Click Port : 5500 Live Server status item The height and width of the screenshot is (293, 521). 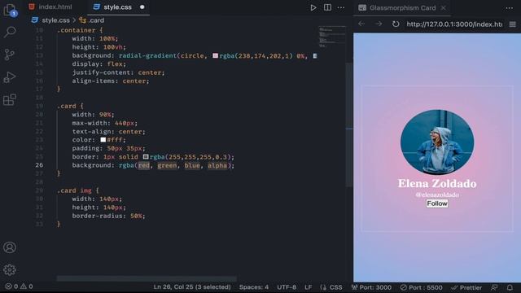click(422, 287)
